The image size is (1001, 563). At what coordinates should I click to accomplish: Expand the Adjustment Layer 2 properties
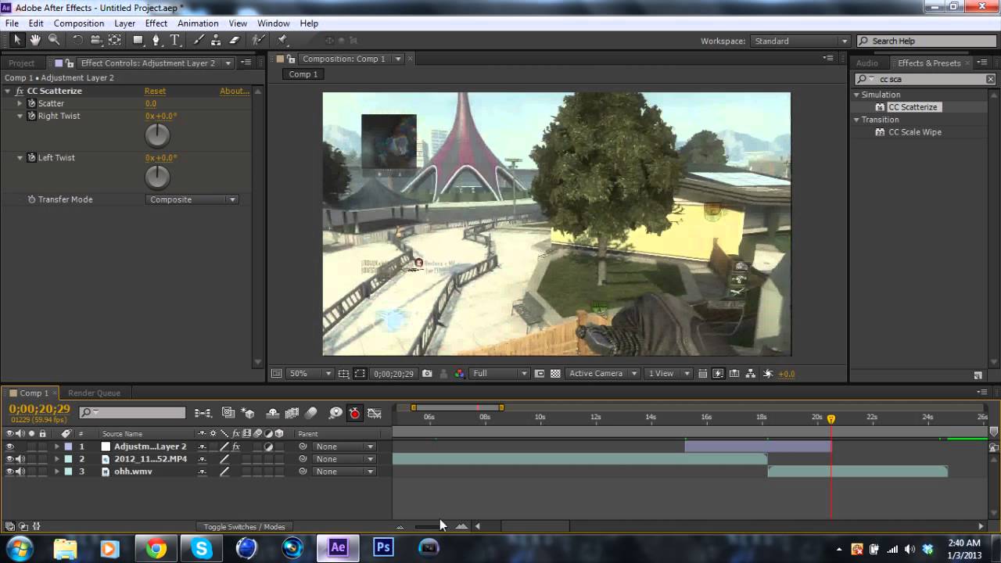click(x=56, y=446)
